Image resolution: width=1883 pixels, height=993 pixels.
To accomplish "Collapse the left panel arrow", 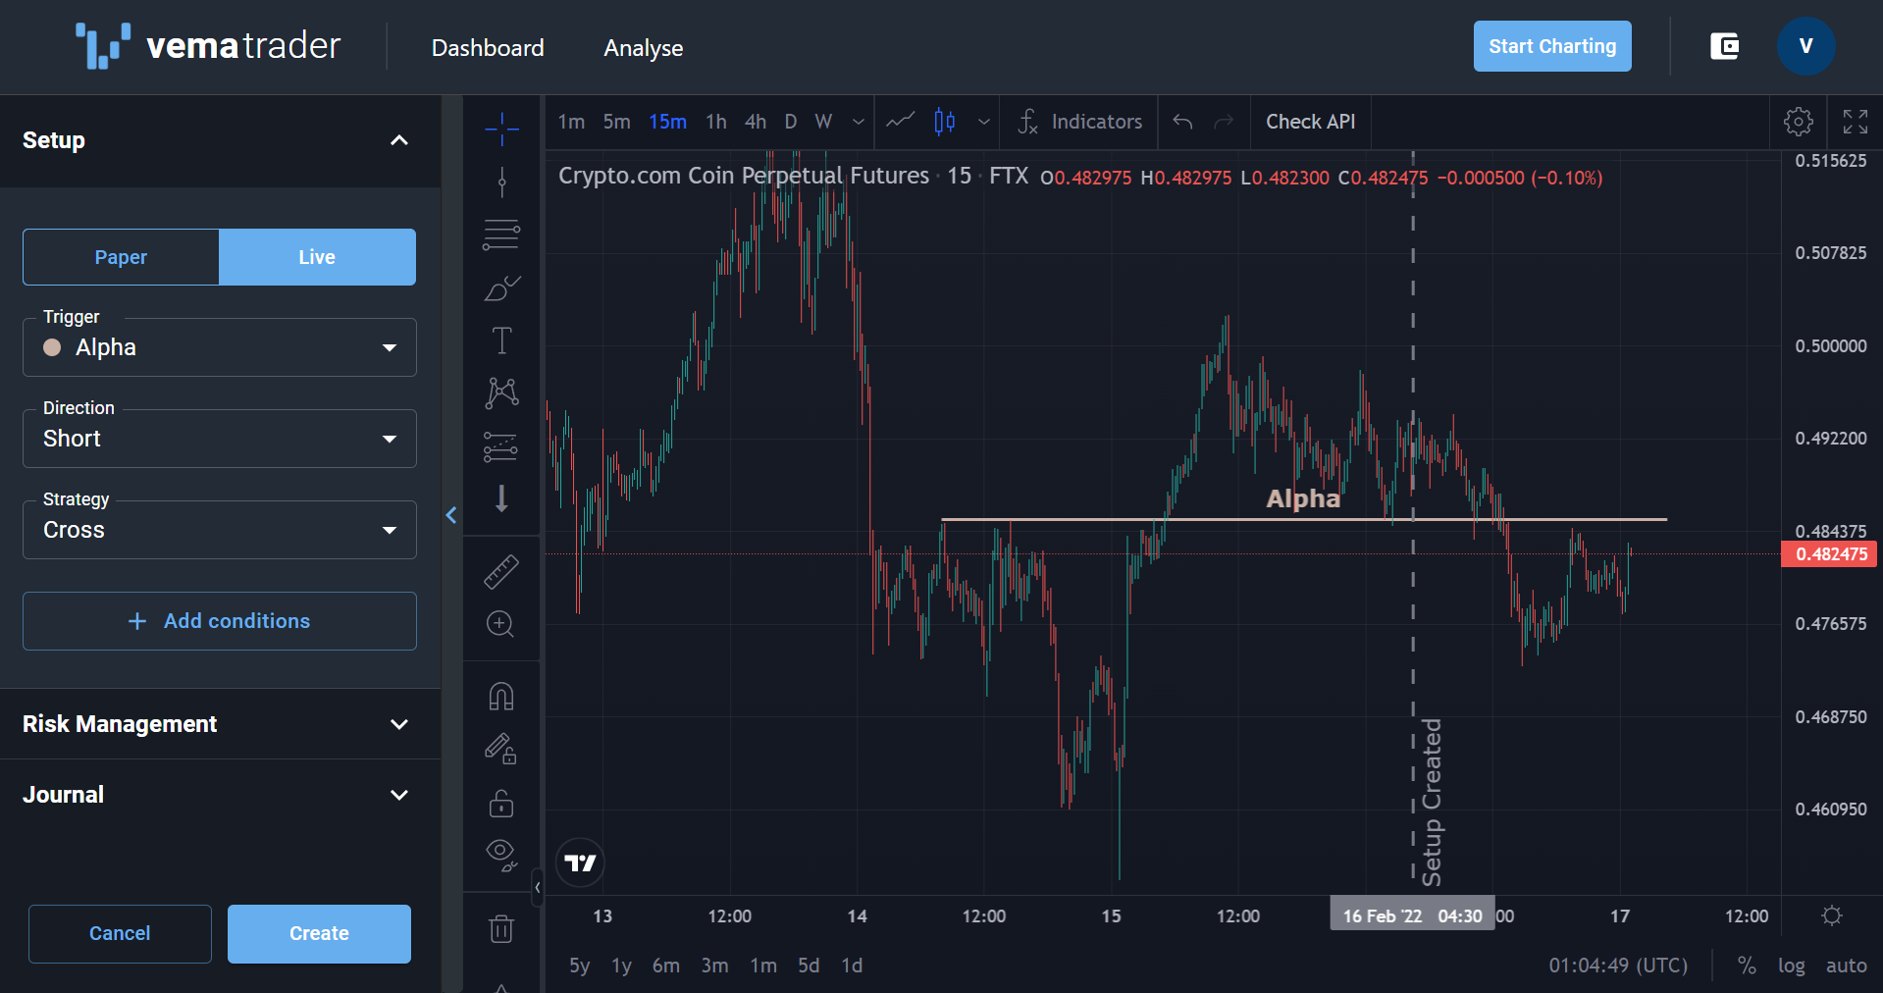I will 451,515.
